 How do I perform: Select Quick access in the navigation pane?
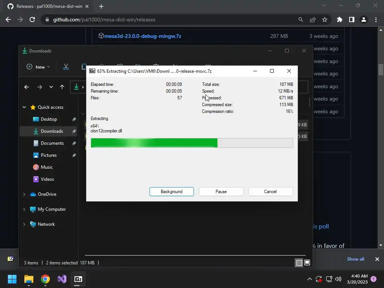click(51, 107)
